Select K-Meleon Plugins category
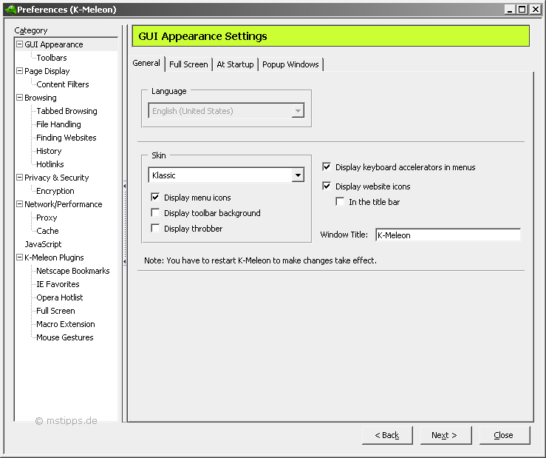Viewport: 546px width, 458px height. [54, 257]
